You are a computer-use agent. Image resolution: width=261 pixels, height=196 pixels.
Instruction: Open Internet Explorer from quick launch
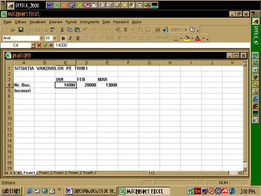[x=30, y=191]
